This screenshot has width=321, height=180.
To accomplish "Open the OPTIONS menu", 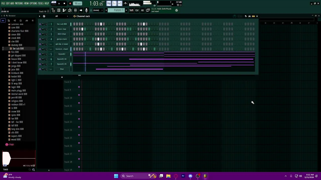I will pyautogui.click(x=33, y=3).
